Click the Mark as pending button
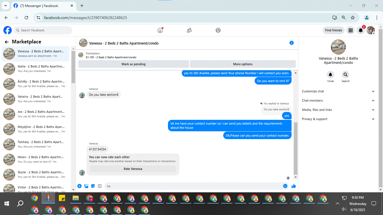383x215 pixels. 133,64
